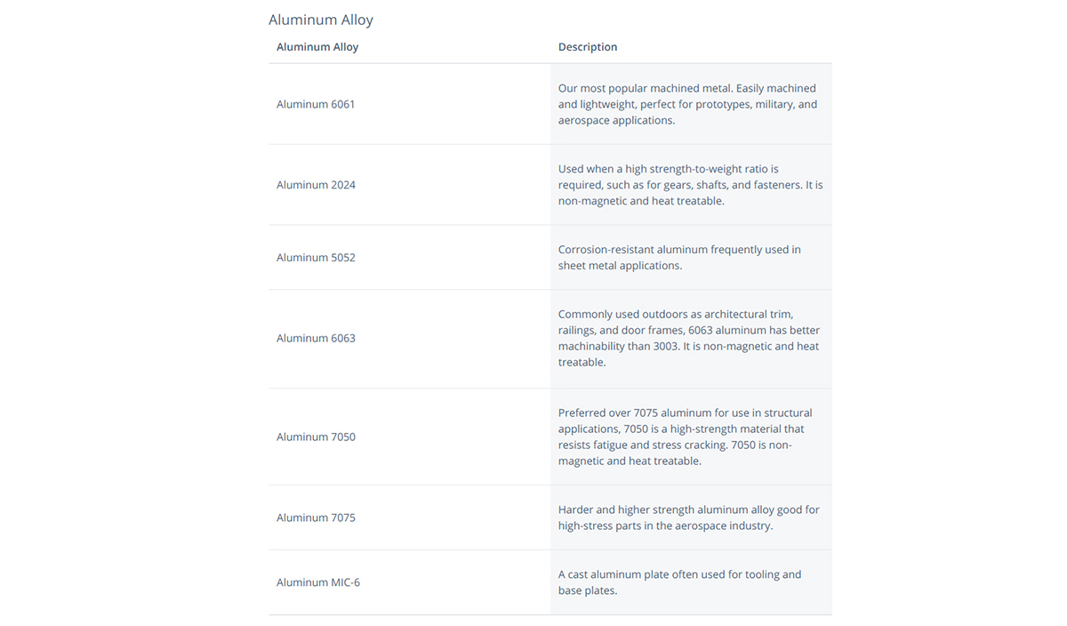Click the Aluminum 7050 row label
The image size is (1067, 626).
(316, 437)
